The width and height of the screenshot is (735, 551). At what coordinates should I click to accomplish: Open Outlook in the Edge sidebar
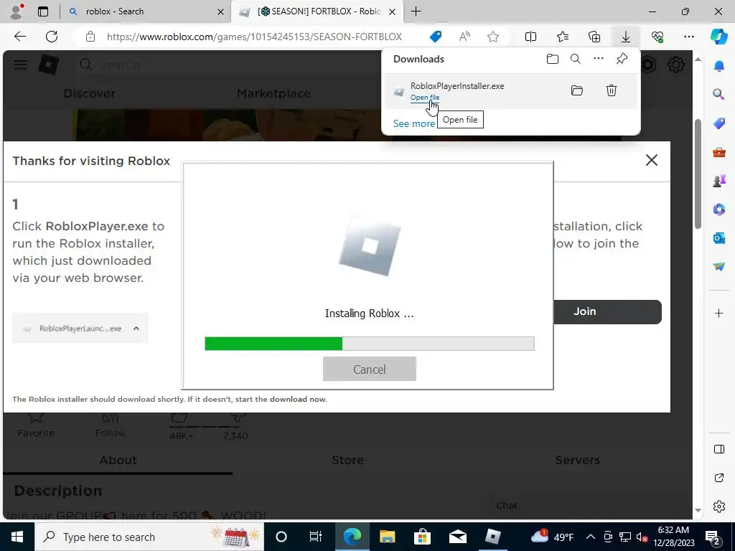point(719,238)
